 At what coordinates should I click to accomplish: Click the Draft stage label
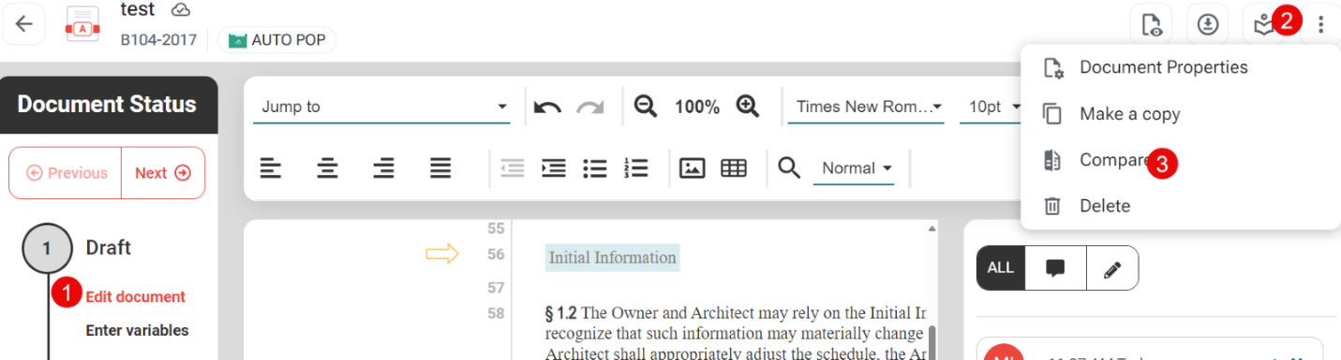pyautogui.click(x=109, y=248)
